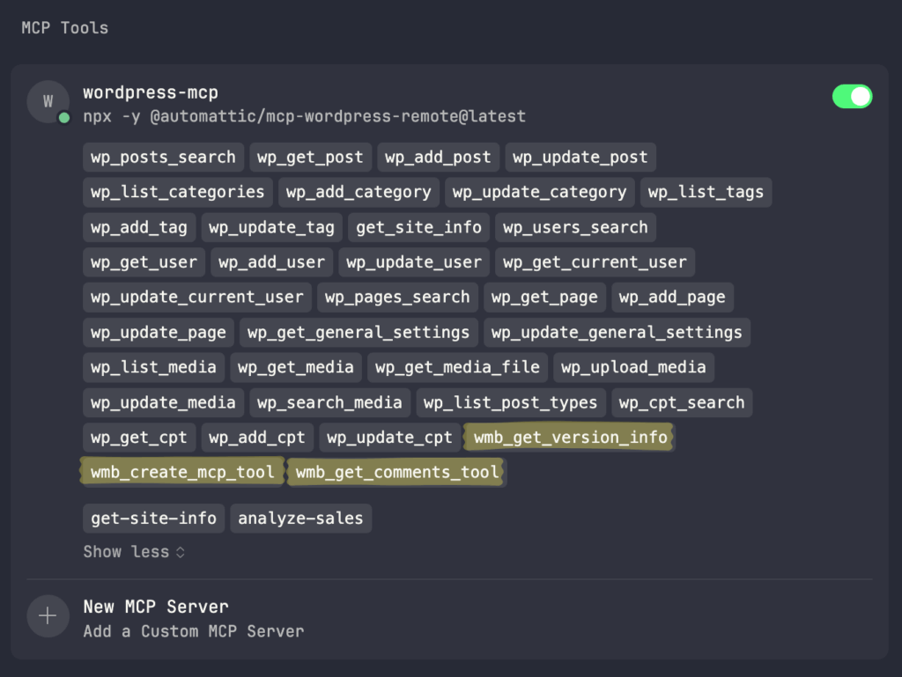Click the wp_list_post_types chip

(511, 402)
